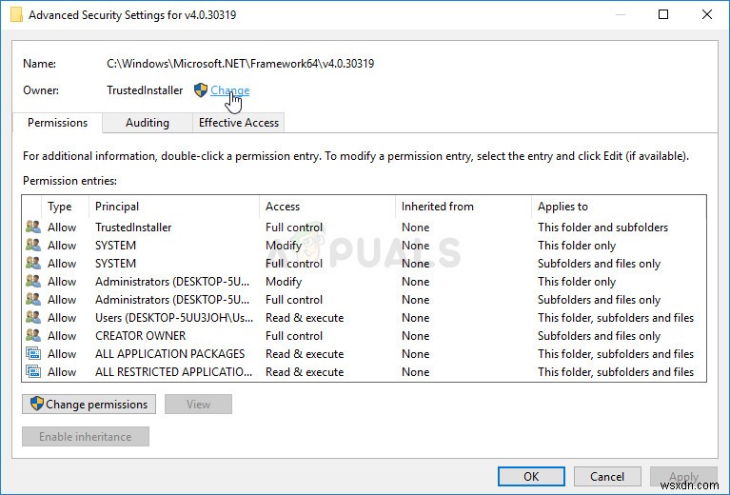Viewport: 730px width, 495px height.
Task: Click the Cancel button
Action: point(607,477)
